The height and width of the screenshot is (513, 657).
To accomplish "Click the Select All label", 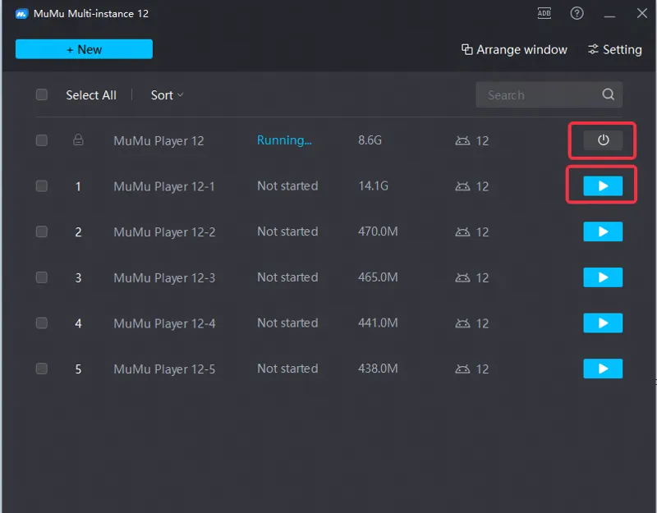I will click(x=91, y=95).
